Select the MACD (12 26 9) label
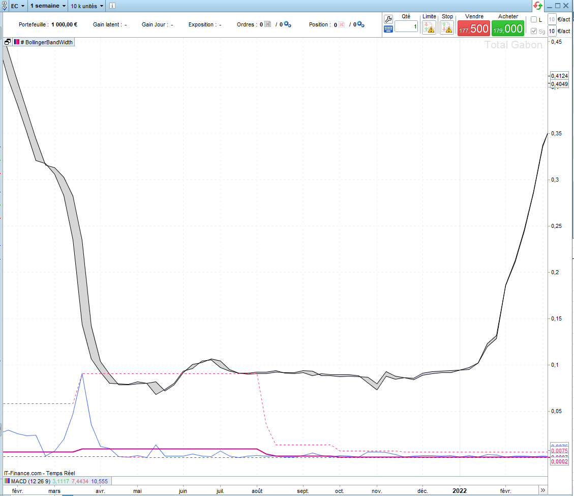This screenshot has width=574, height=496. click(x=31, y=481)
